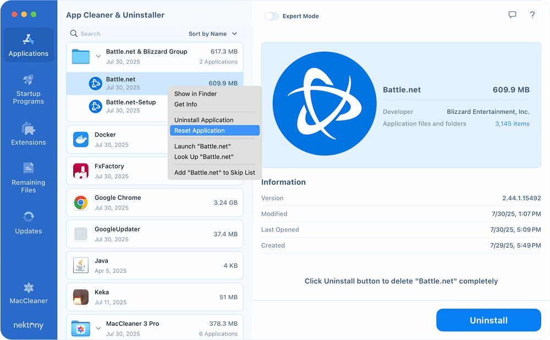Screen dimensions: 550x340
Task: Click the Keka app icon
Action: click(x=81, y=297)
